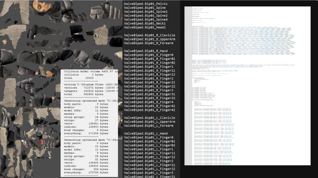
Task: Click the ValveBiped.Bip01_Spine4 entry
Action: [x=146, y=19]
